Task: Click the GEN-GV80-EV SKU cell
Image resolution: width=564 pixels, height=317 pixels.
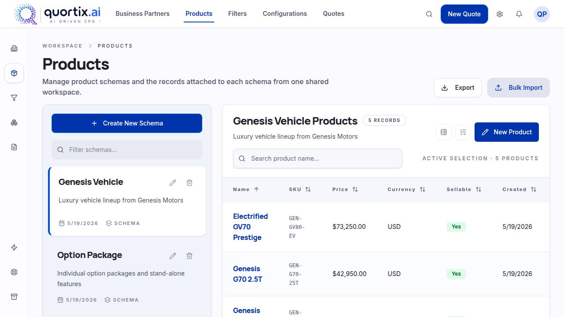Action: pos(297,227)
